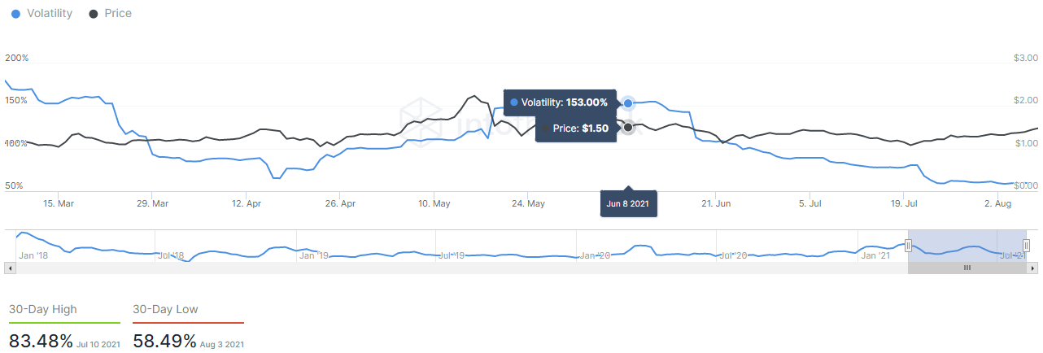The width and height of the screenshot is (1043, 353).
Task: Select the highlighted Volatility point marker
Action: click(628, 103)
